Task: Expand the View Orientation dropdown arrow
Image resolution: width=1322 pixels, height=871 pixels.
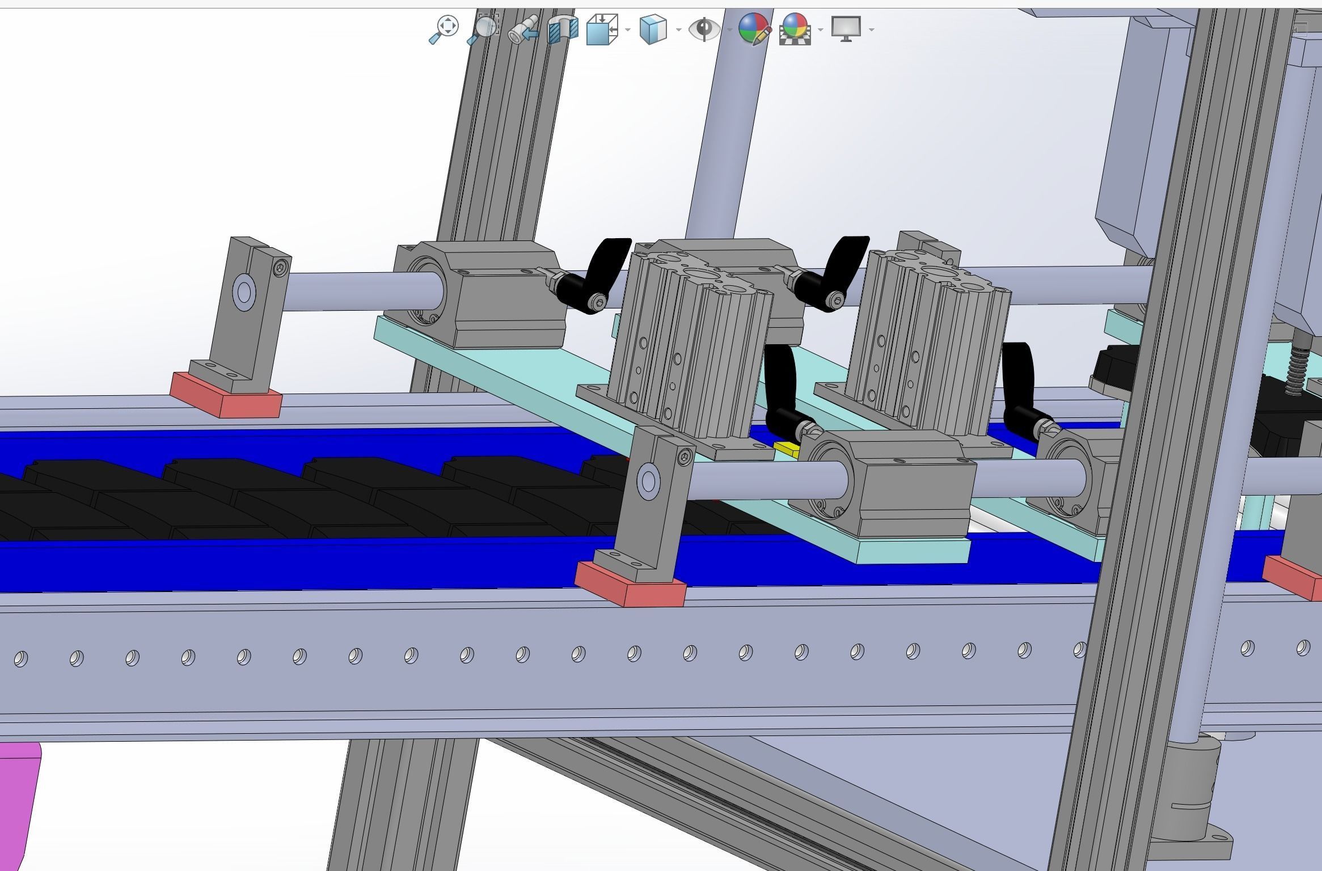Action: (627, 29)
